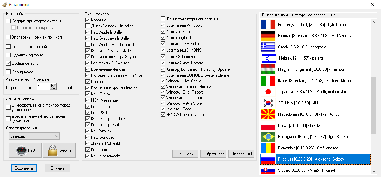The height and width of the screenshot is (177, 381).
Task: Click Отмена button
Action: (57, 168)
